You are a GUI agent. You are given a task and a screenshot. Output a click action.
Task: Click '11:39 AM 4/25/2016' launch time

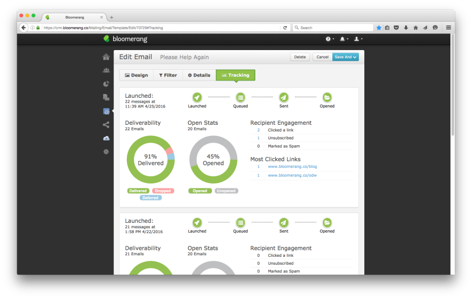point(145,107)
